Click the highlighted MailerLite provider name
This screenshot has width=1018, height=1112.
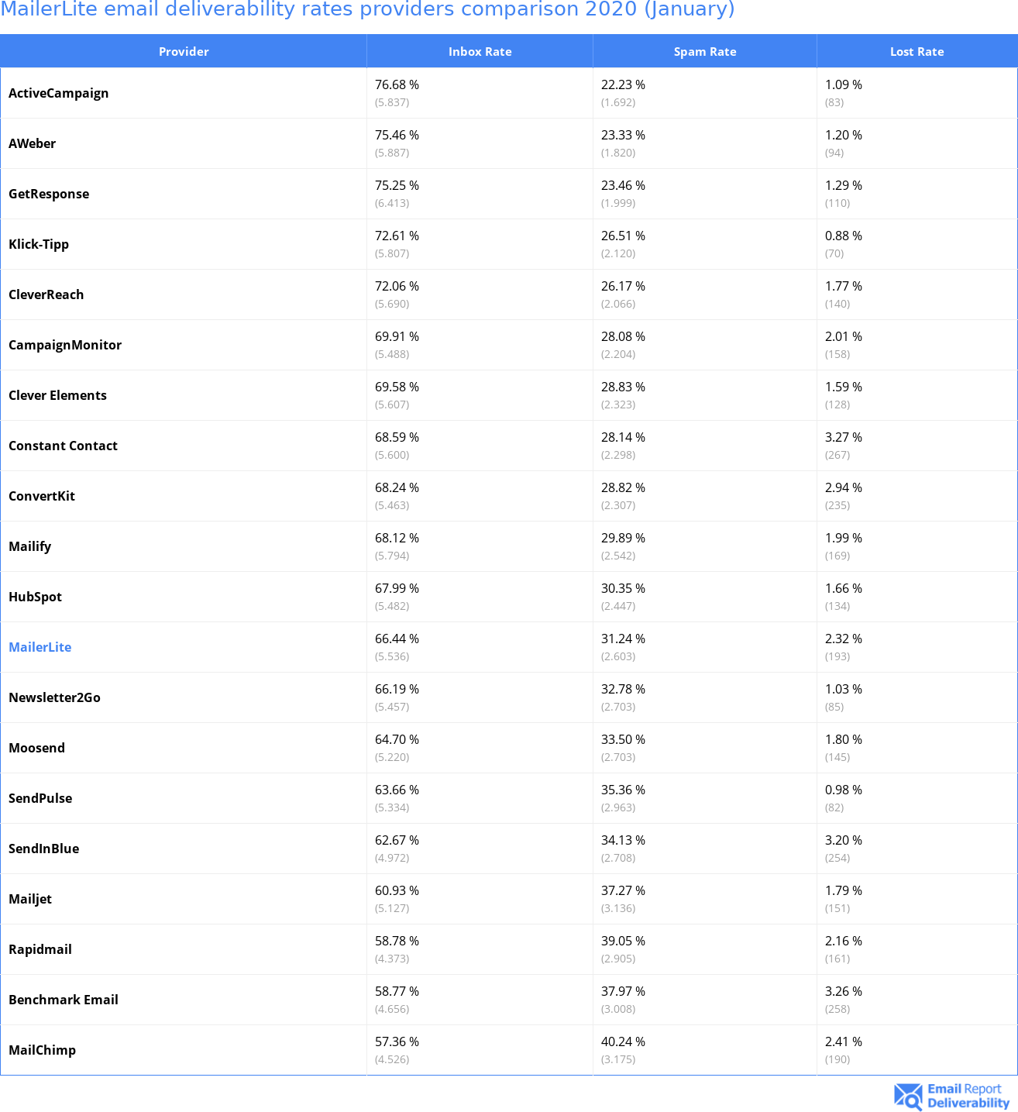coord(40,647)
